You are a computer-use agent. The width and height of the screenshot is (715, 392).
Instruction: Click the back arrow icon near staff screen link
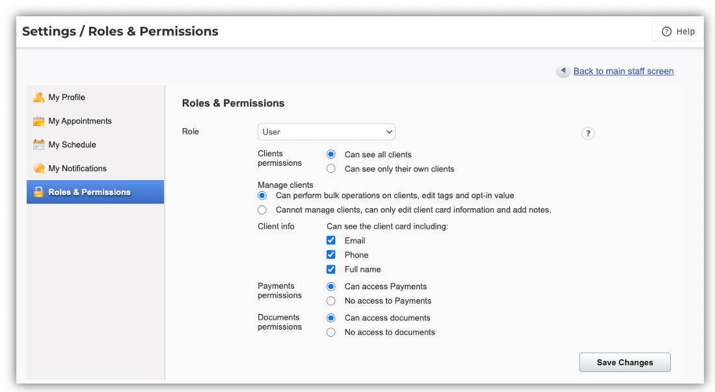[563, 71]
